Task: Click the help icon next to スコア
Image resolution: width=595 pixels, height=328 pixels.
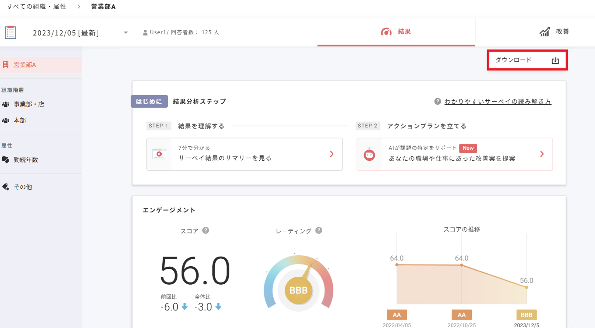Action: tap(206, 230)
